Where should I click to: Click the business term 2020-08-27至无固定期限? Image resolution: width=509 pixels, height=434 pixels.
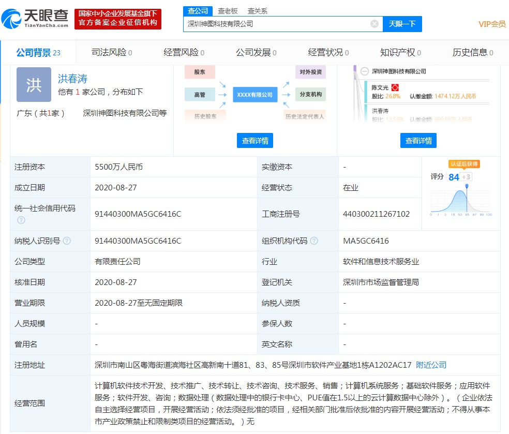pyautogui.click(x=139, y=303)
